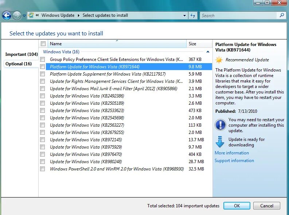Image resolution: width=289 pixels, height=215 pixels.
Task: Minimize the Windows Update window
Action: pos(258,3)
